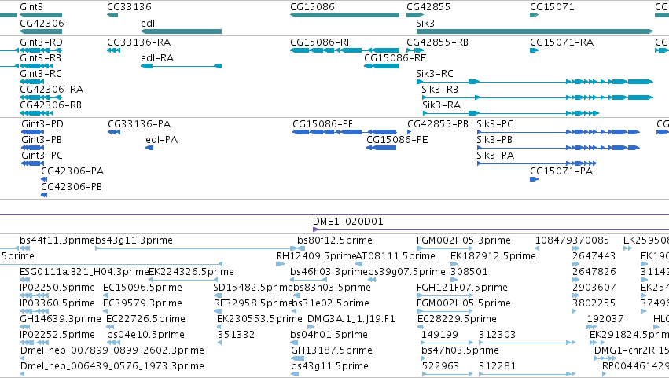Screen dimensions: 669x378
Task: Select EST bs44f11.3prime
Action: coord(57,240)
